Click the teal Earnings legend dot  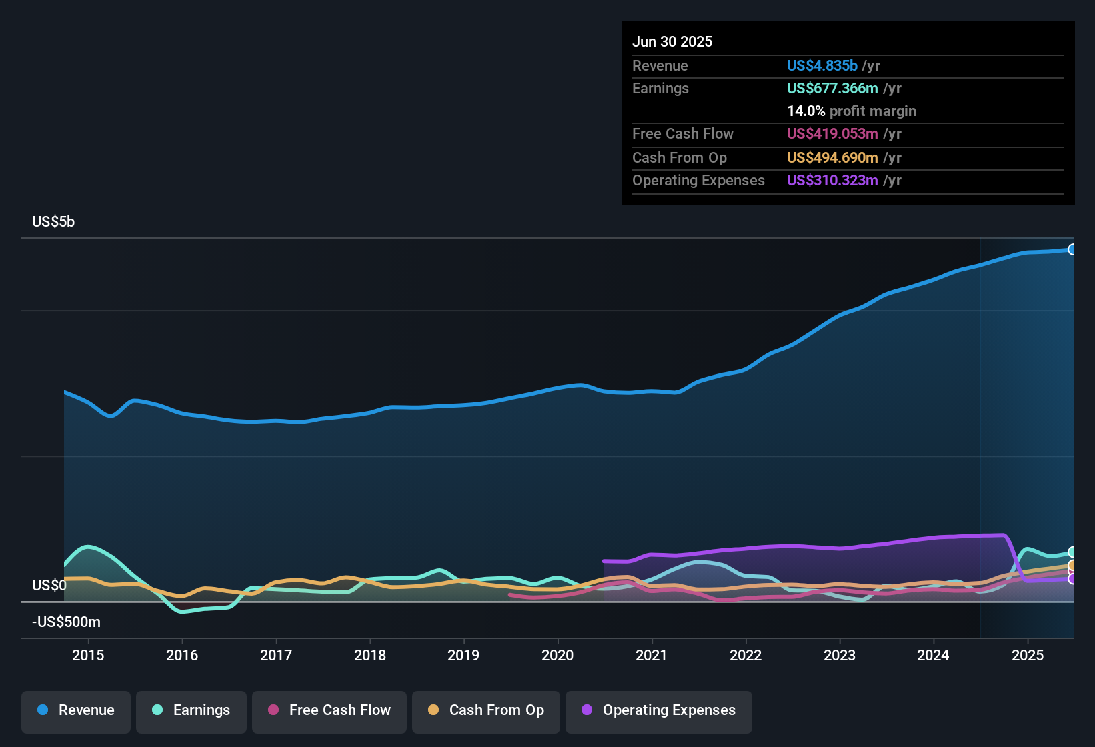click(x=157, y=710)
